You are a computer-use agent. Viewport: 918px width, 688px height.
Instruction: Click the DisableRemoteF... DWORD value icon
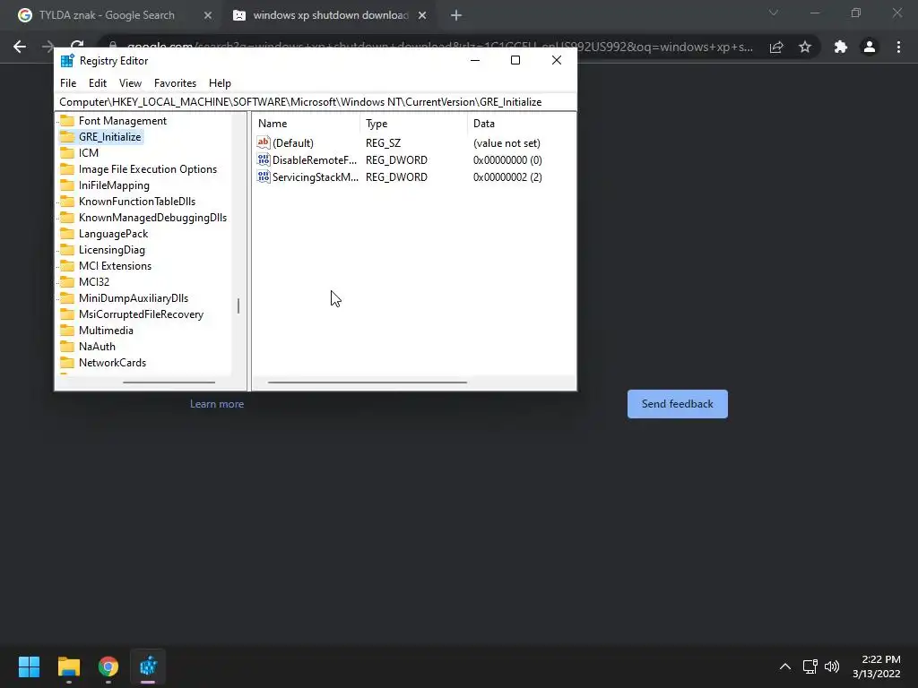264,159
